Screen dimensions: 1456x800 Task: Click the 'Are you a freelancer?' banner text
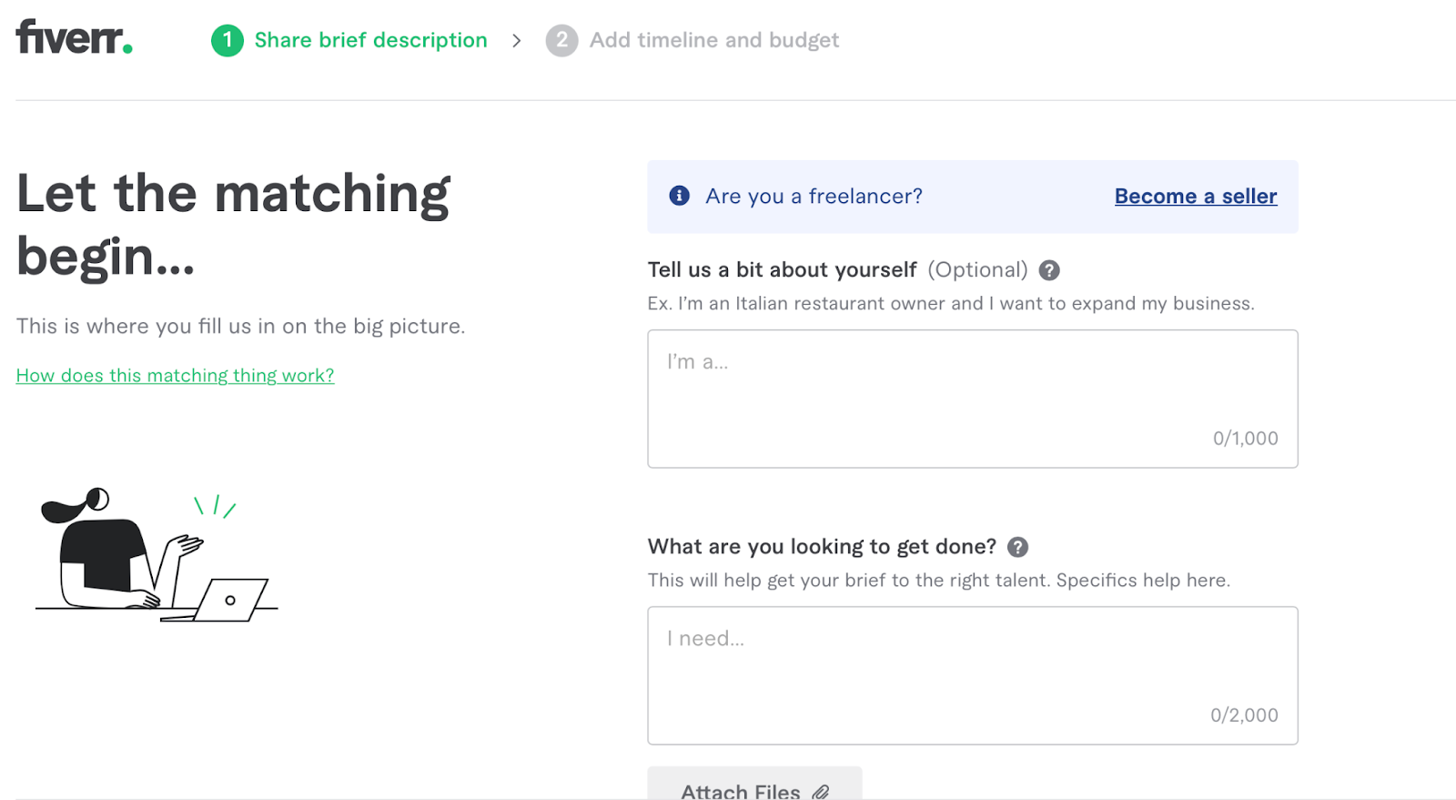click(814, 197)
